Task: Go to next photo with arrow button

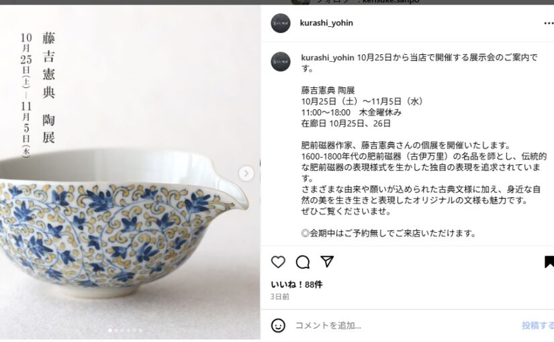Action: coord(246,173)
